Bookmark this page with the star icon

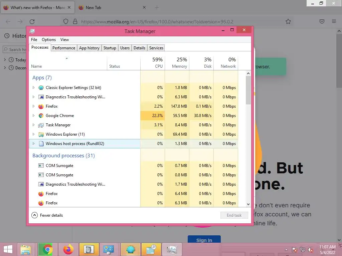pos(288,21)
